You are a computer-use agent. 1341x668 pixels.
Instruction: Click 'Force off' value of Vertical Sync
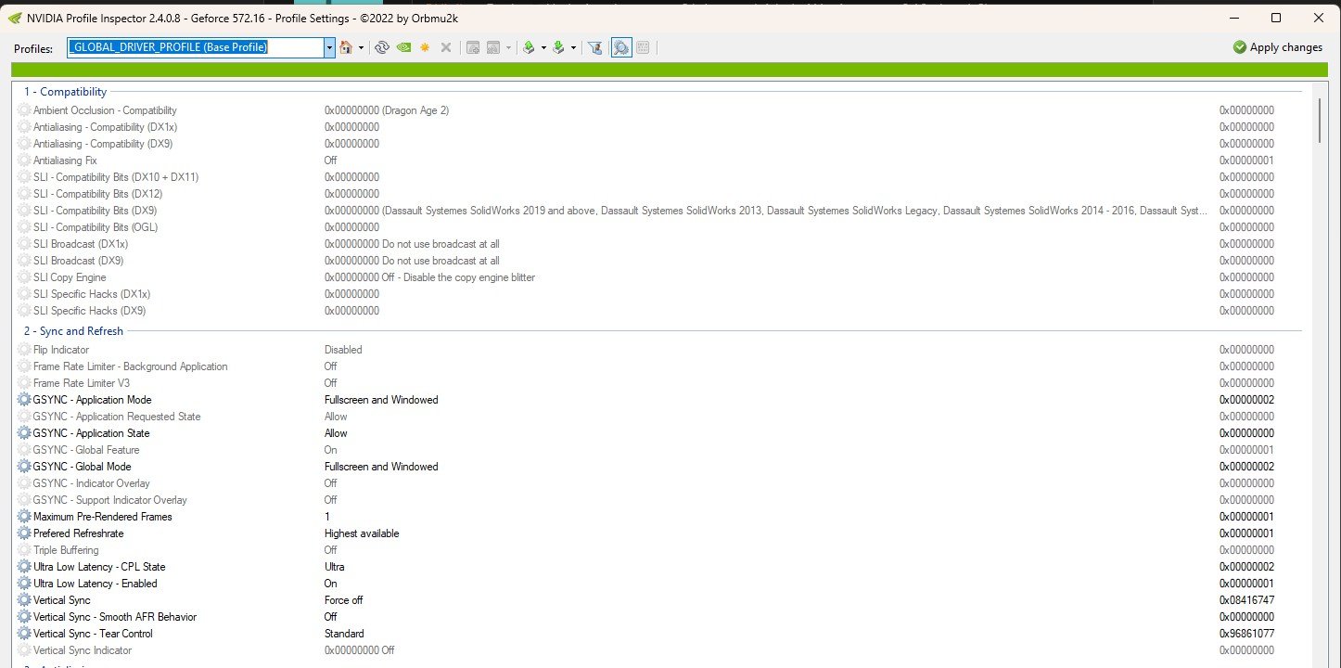click(343, 600)
